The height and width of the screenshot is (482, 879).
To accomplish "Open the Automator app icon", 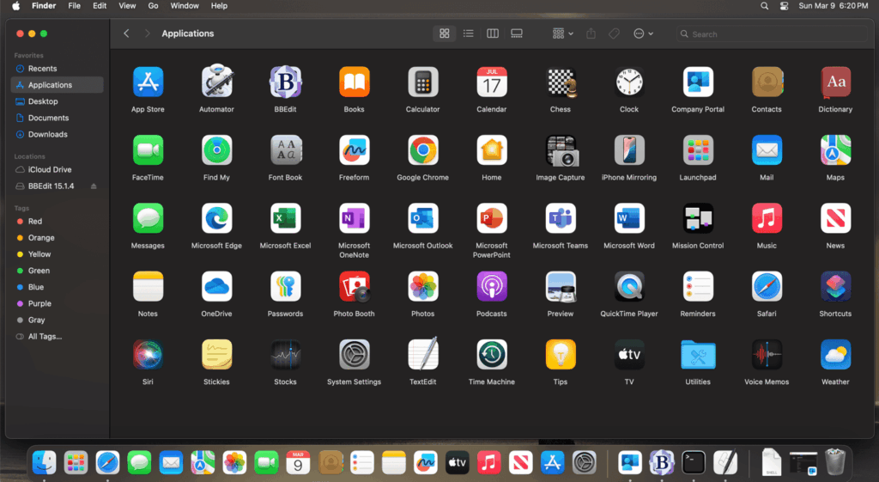I will point(216,82).
